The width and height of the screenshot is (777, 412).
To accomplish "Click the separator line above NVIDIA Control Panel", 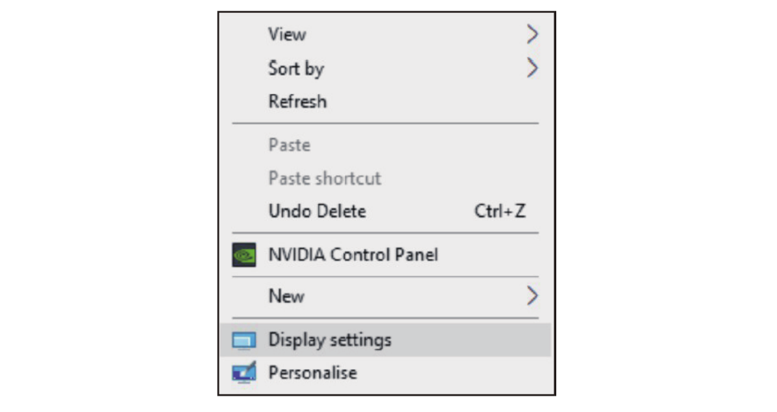I will click(385, 233).
